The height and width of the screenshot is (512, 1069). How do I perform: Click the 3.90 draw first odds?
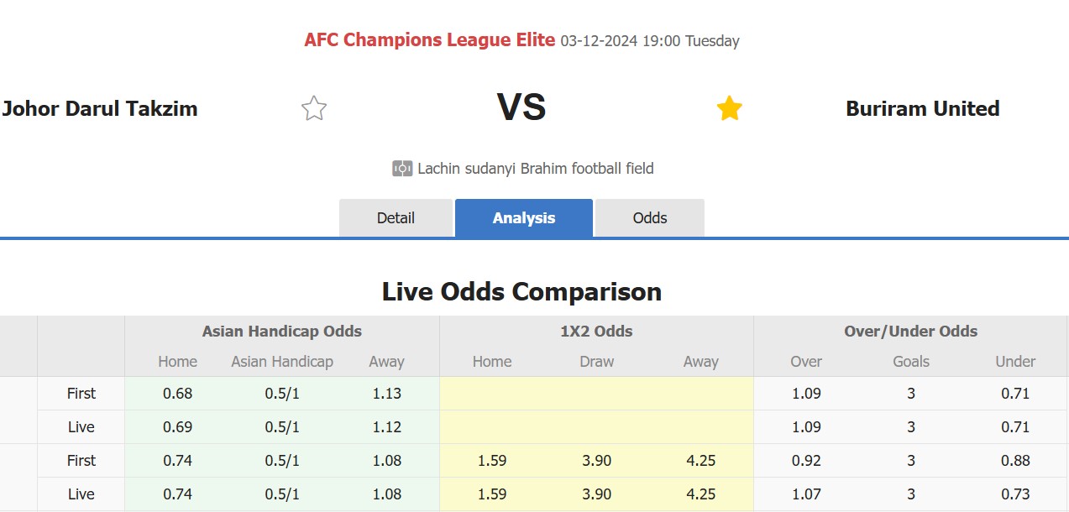click(596, 461)
